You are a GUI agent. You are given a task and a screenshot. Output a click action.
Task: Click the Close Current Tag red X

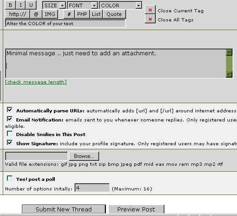150,10
